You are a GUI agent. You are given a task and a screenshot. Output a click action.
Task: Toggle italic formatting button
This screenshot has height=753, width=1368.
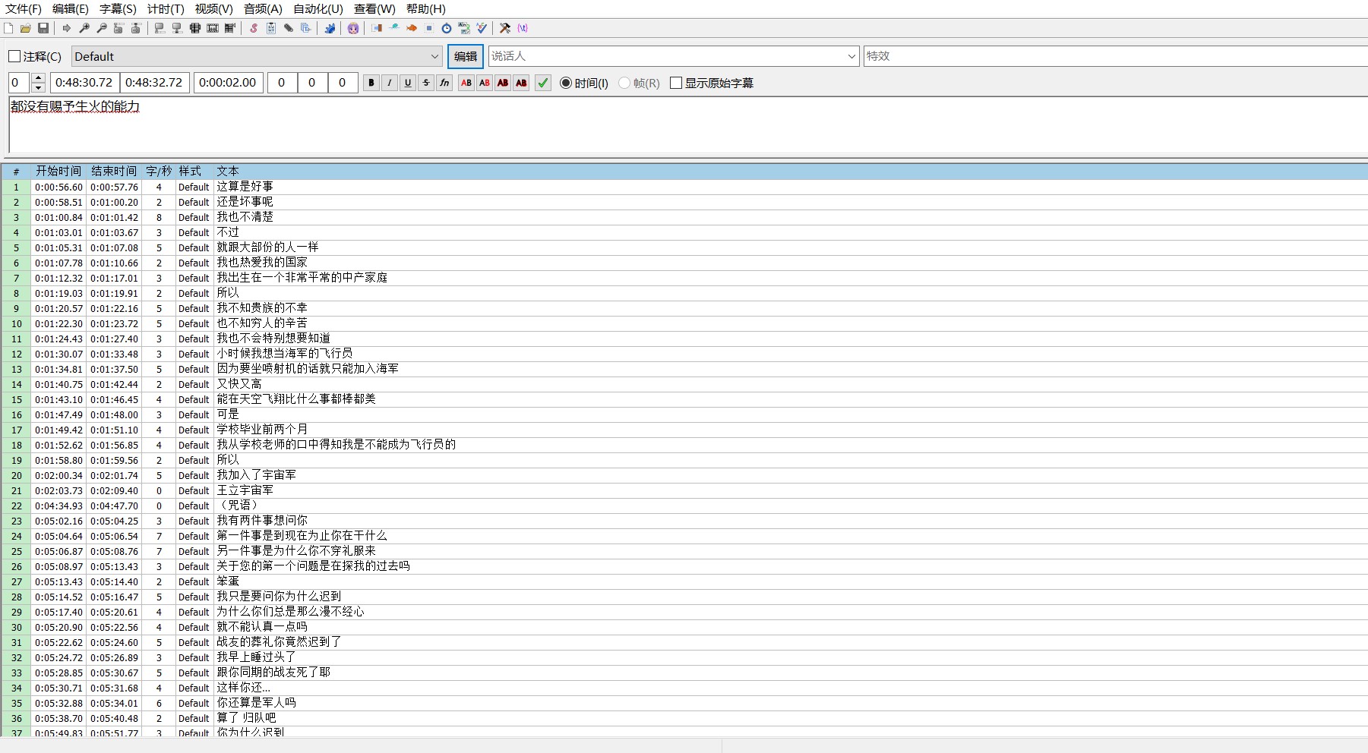[390, 83]
